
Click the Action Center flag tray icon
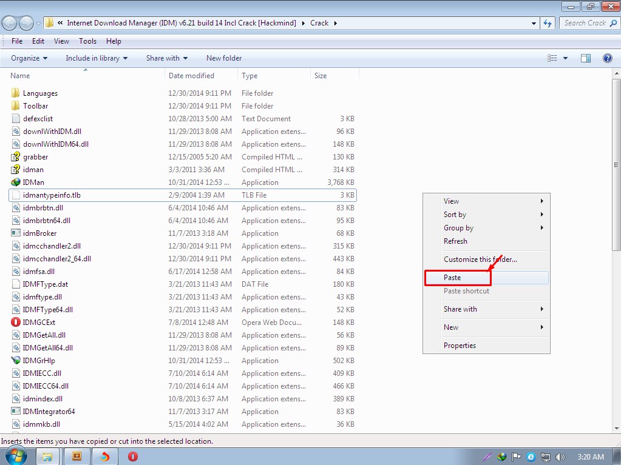click(x=516, y=457)
